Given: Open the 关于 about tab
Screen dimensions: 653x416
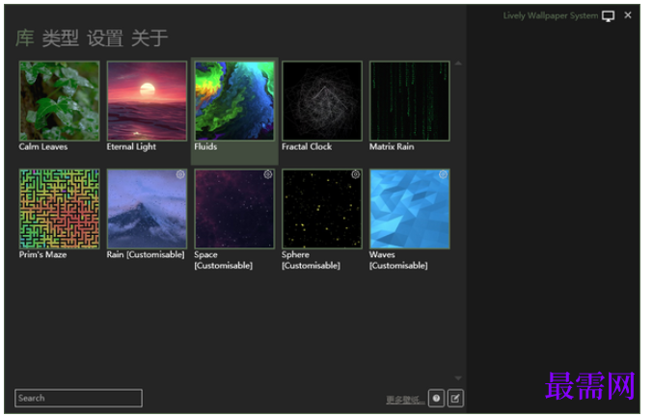Looking at the screenshot, I should pos(150,39).
